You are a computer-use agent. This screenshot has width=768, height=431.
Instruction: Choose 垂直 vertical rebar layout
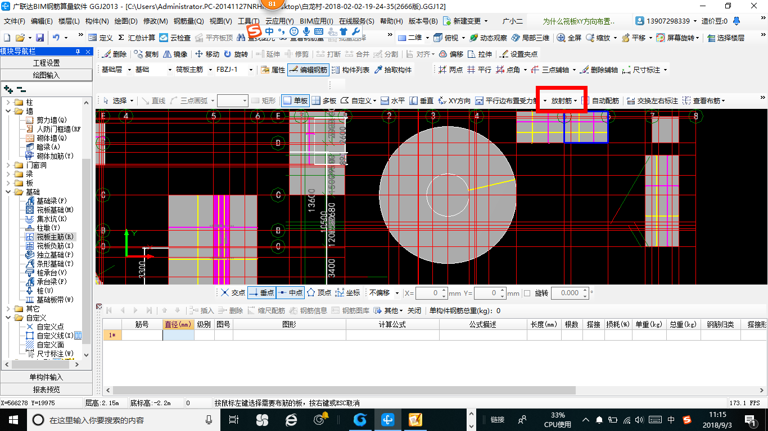[x=421, y=101]
